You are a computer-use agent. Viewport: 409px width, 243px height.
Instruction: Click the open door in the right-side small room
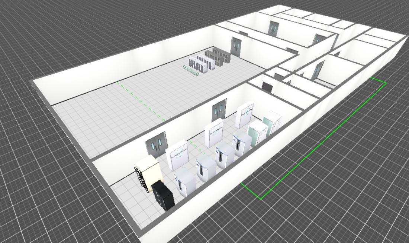319,70
